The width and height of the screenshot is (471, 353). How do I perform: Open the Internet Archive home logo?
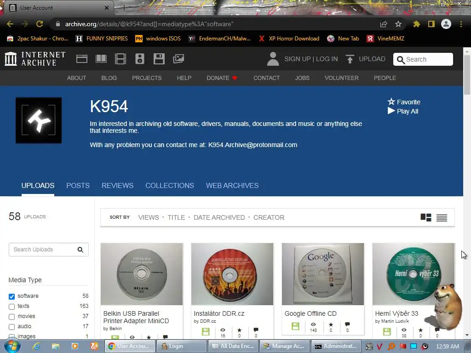(35, 59)
